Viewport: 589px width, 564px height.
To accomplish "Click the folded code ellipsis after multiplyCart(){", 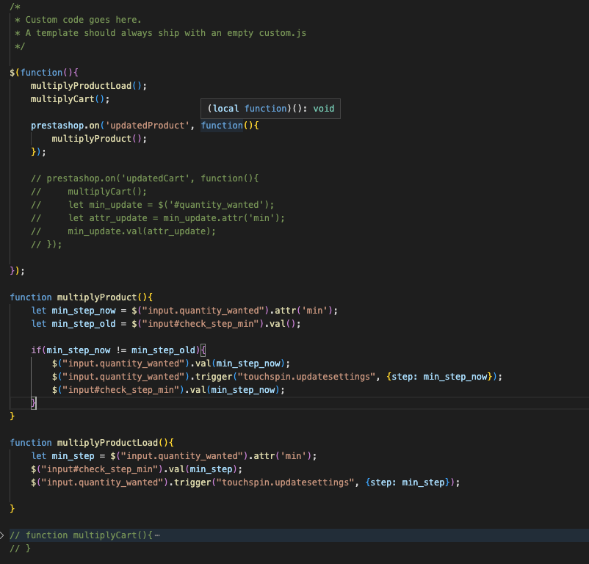I will (x=157, y=535).
